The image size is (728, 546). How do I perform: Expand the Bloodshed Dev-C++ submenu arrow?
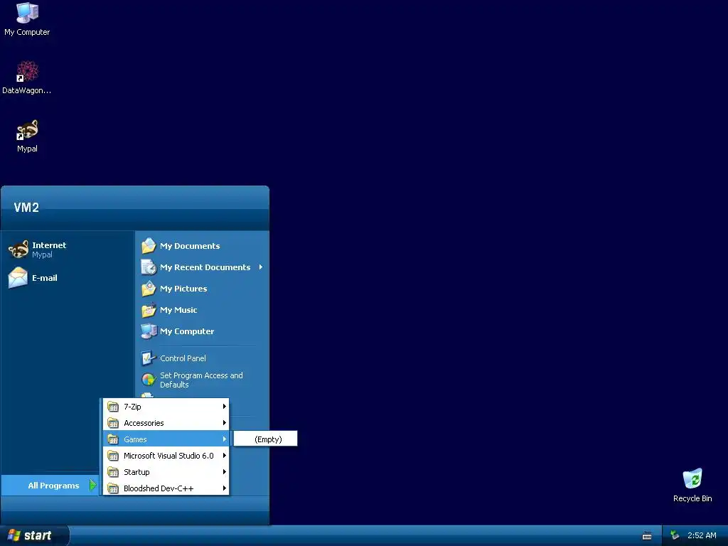224,488
